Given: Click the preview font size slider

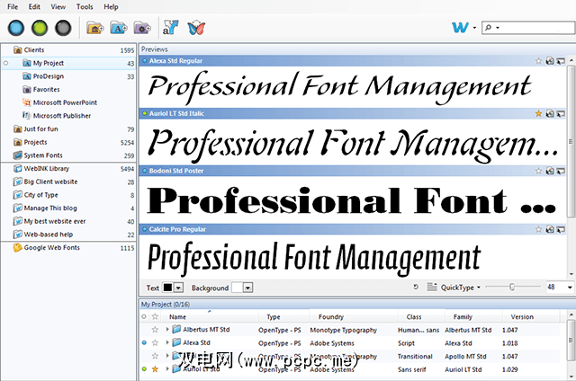Looking at the screenshot, I should click(511, 288).
